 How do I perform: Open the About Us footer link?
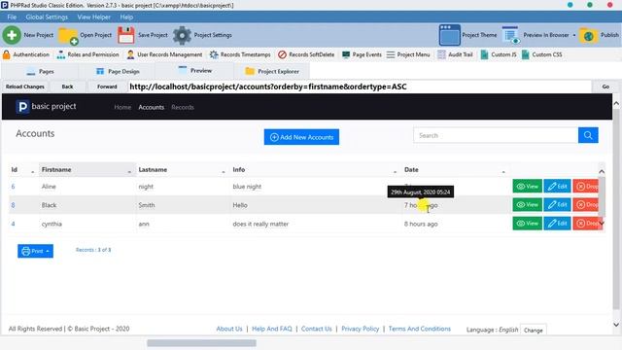[229, 329]
